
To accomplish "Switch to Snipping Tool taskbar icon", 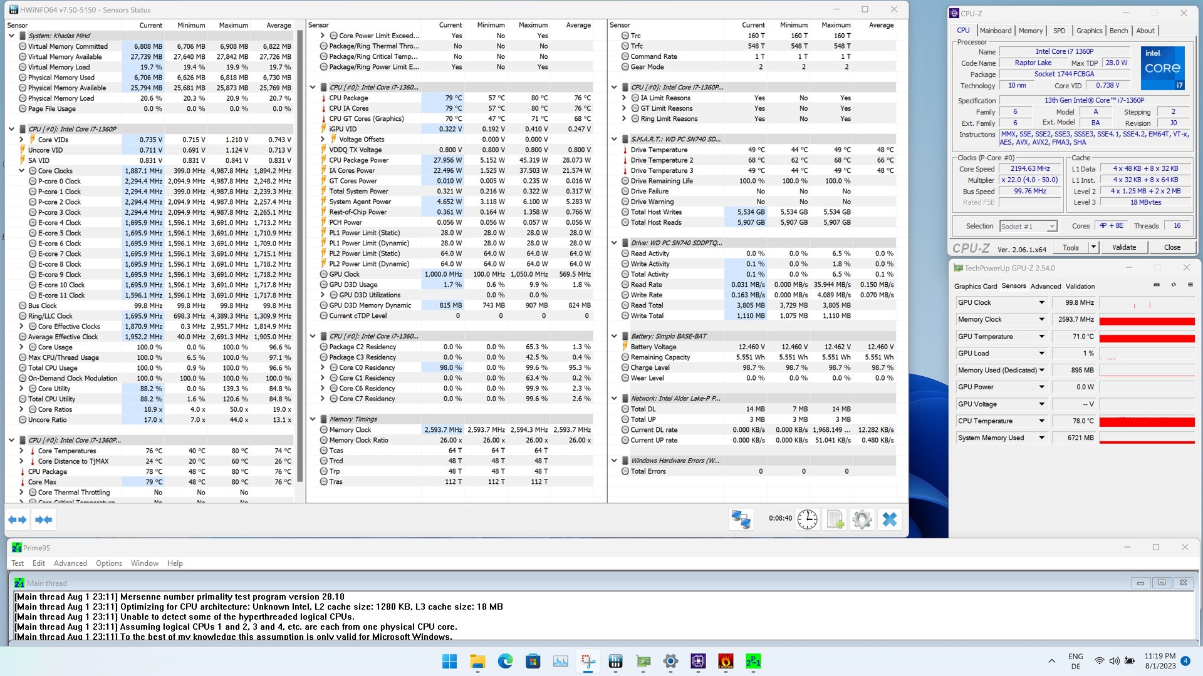I will tap(588, 661).
